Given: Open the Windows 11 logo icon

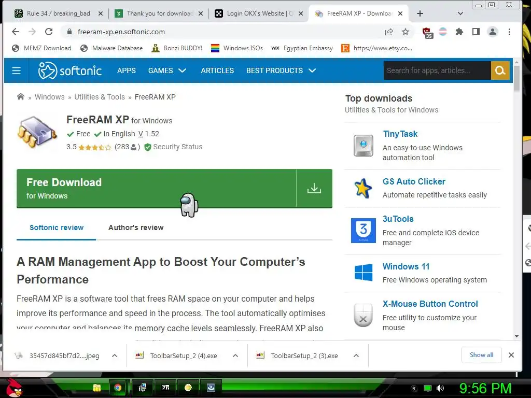Looking at the screenshot, I should click(364, 273).
